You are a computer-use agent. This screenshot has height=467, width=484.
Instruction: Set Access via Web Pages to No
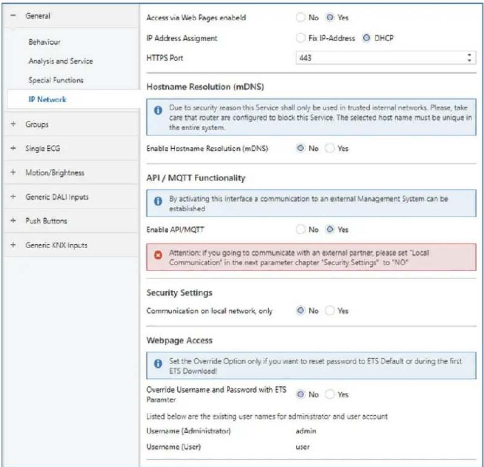point(301,18)
